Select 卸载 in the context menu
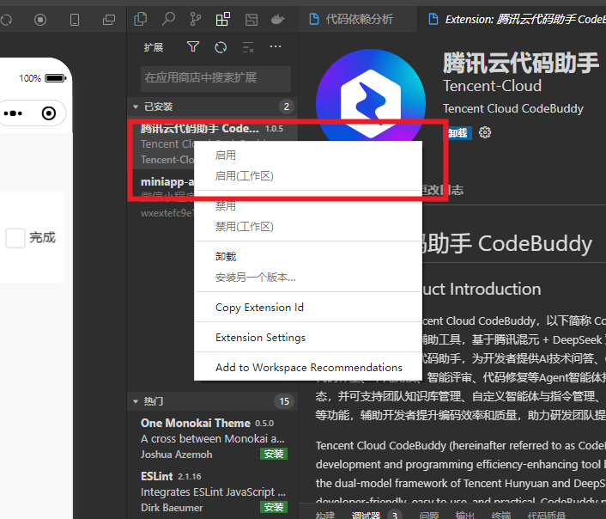Screen dimensions: 606x519 308,257
